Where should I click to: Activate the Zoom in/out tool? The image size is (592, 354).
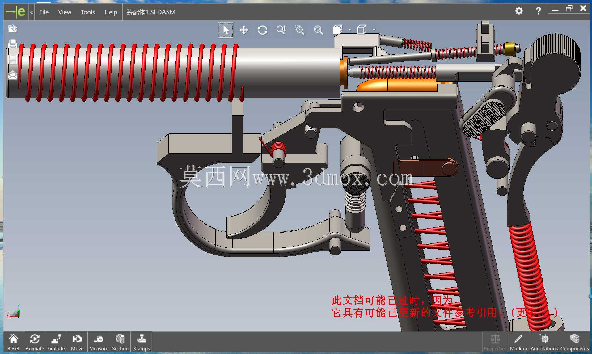point(281,30)
